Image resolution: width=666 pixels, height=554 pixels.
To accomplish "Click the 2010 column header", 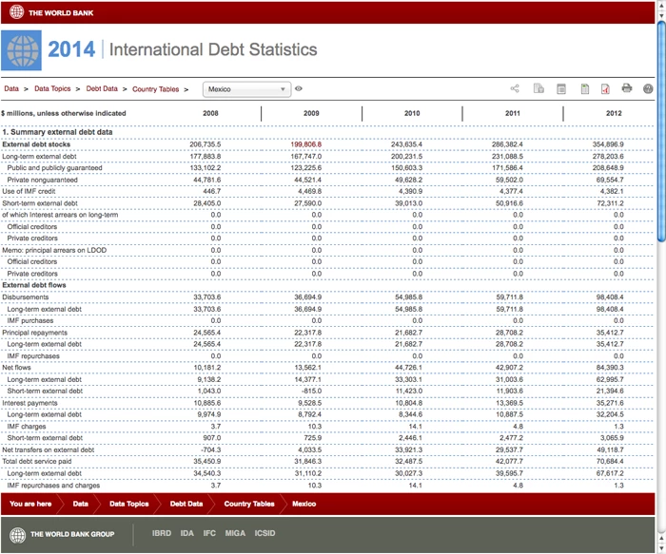I will coord(412,113).
